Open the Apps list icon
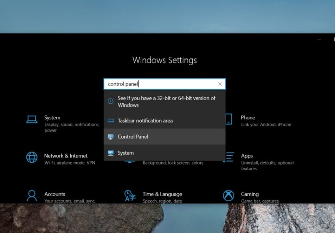The image size is (335, 233). (229, 157)
